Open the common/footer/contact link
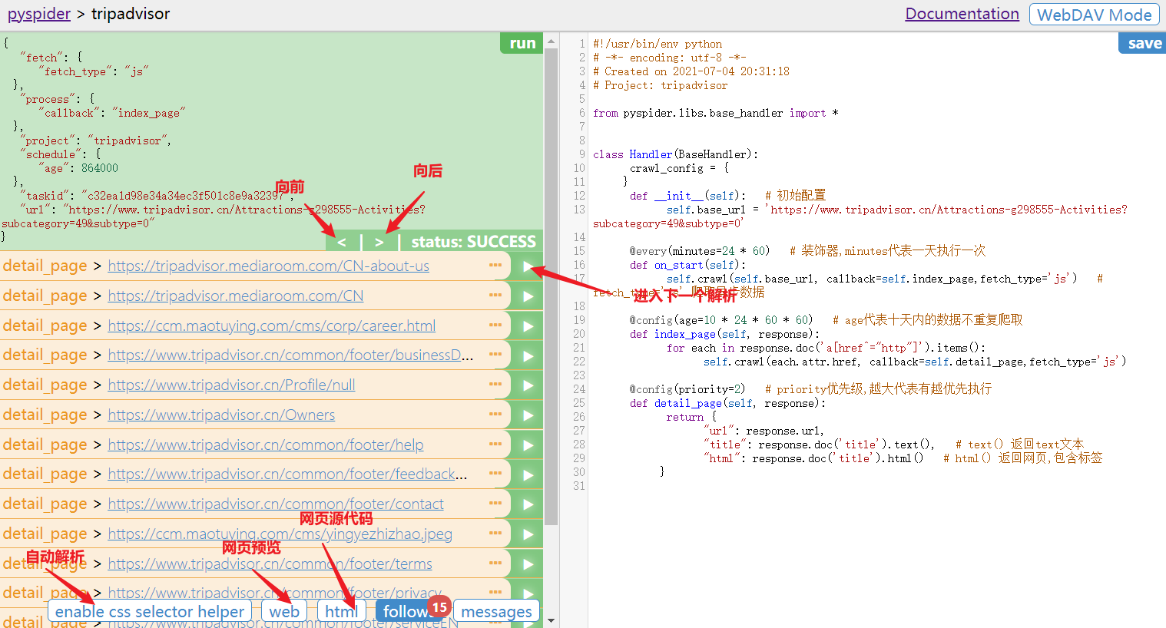This screenshot has height=628, width=1166. (x=276, y=504)
